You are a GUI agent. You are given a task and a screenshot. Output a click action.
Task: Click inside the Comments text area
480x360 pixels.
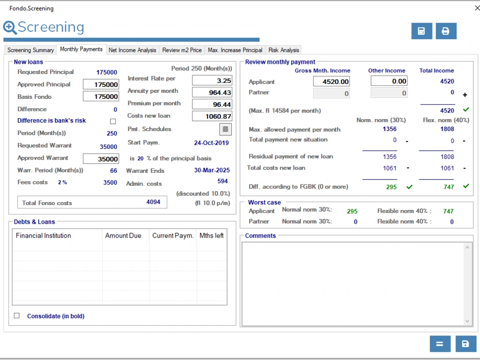[x=353, y=283]
